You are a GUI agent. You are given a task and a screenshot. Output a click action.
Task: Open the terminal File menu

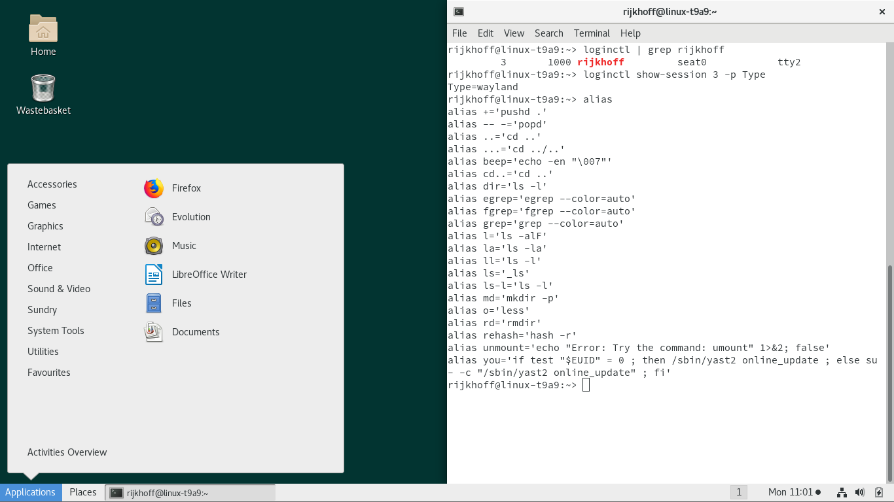pos(459,33)
